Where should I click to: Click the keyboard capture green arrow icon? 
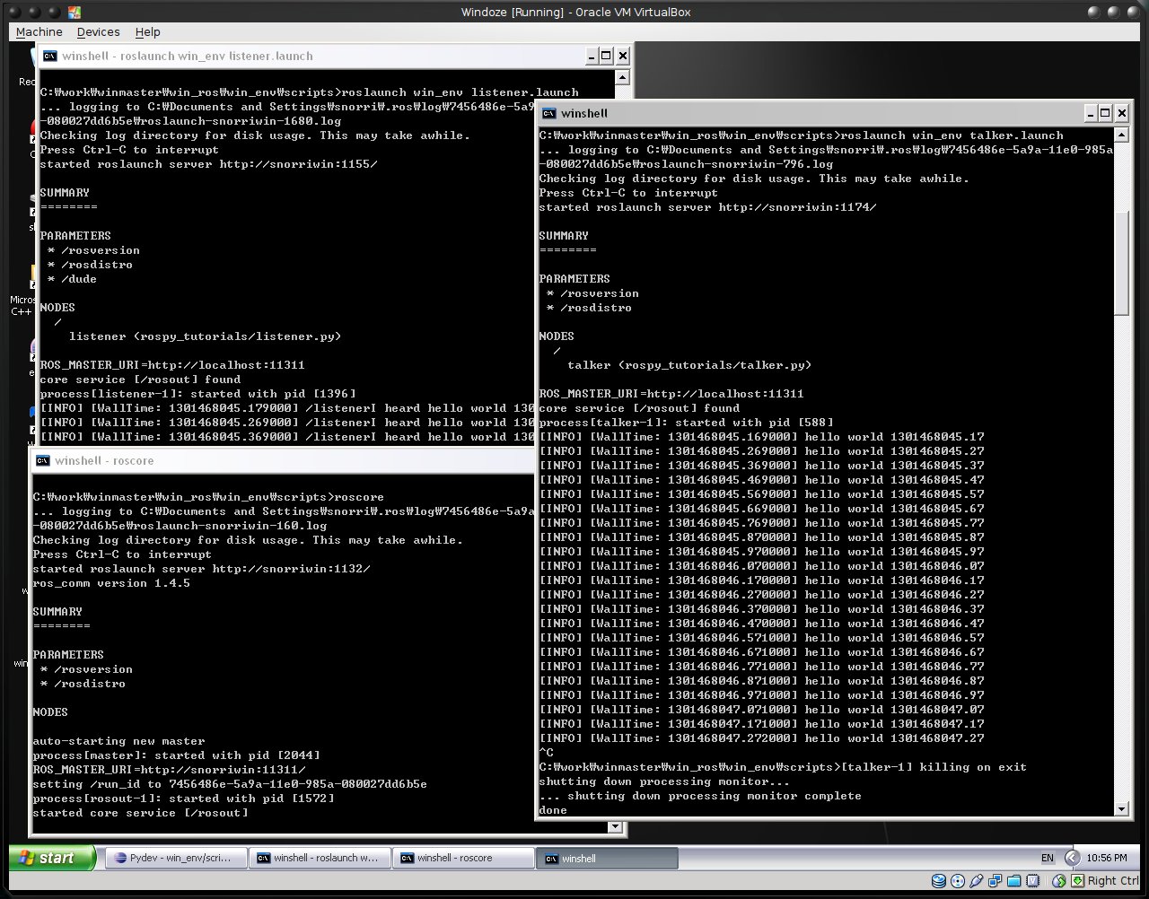tap(1077, 881)
